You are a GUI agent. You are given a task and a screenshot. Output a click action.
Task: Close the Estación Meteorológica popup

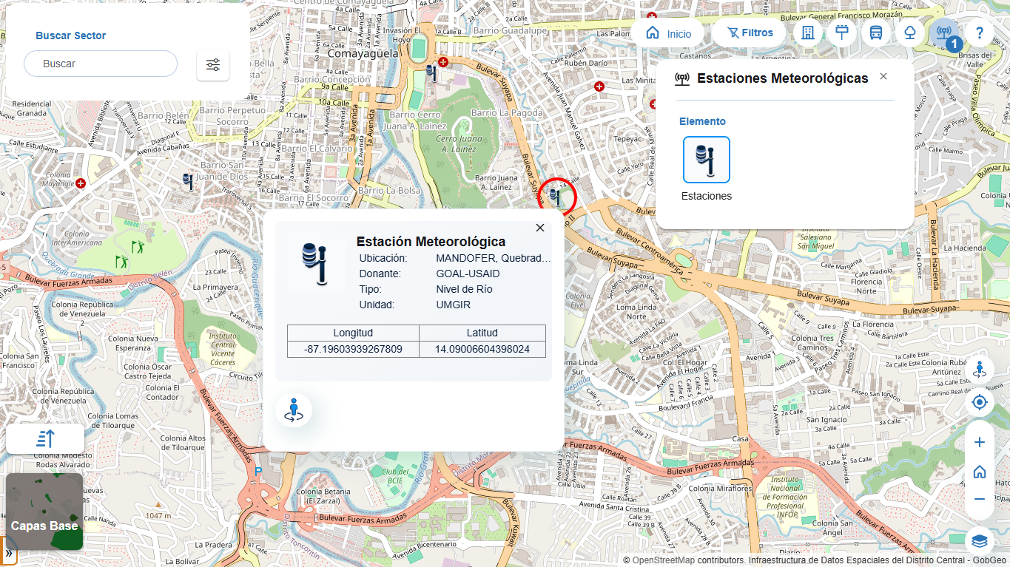pos(540,228)
